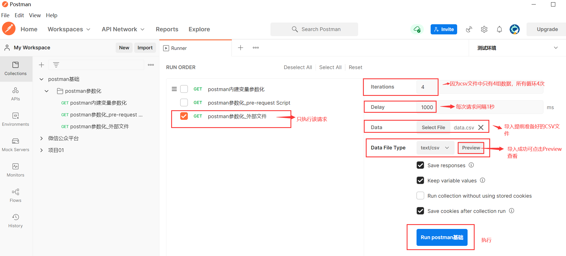566x256 pixels.
Task: Open the View menu
Action: click(x=35, y=15)
